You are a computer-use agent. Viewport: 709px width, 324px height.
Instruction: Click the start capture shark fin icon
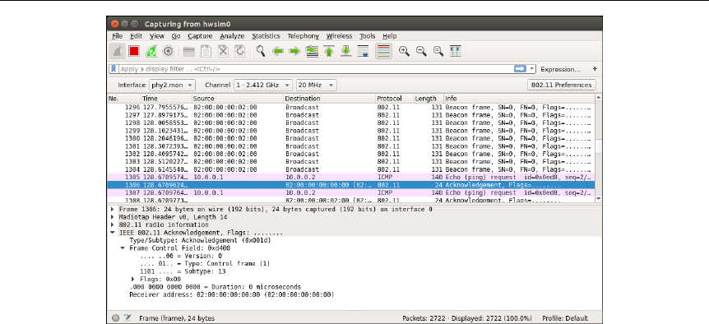pos(117,51)
